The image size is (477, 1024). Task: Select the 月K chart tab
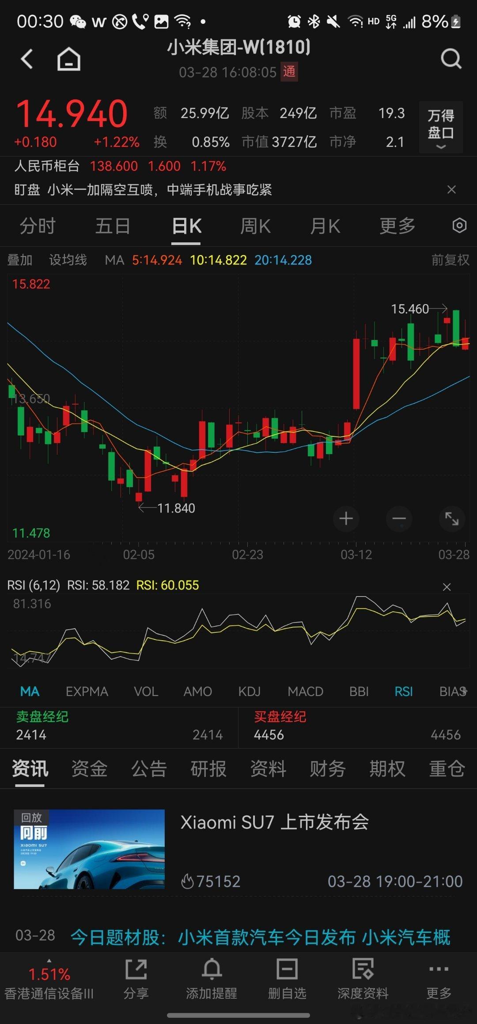(325, 226)
